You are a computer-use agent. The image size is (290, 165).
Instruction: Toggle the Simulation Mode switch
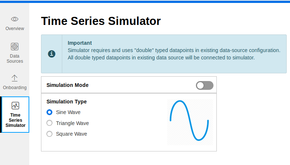point(205,85)
